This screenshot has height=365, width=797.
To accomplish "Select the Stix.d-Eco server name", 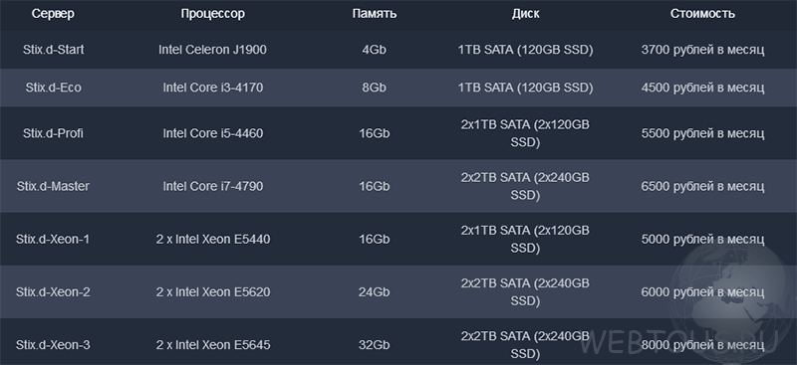I will (54, 88).
